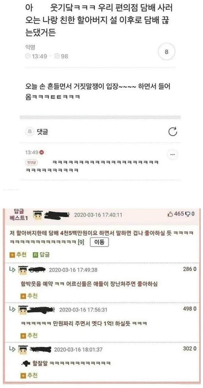Click the thumbs-up icon showing 465
Image resolution: width=203 pixels, height=388 pixels.
(171, 214)
